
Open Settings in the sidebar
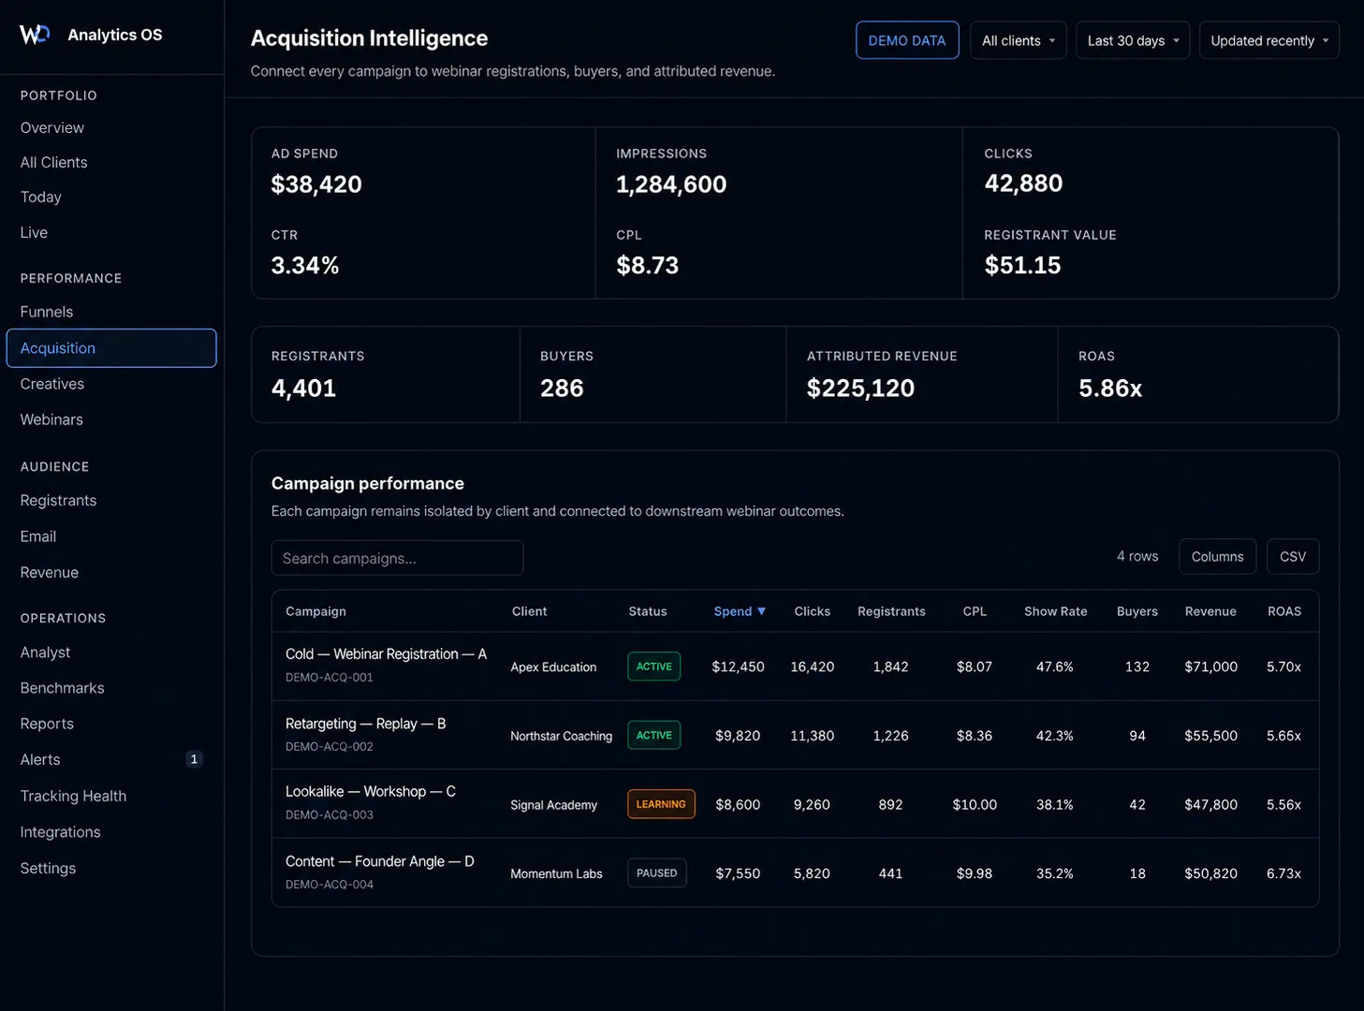point(48,868)
